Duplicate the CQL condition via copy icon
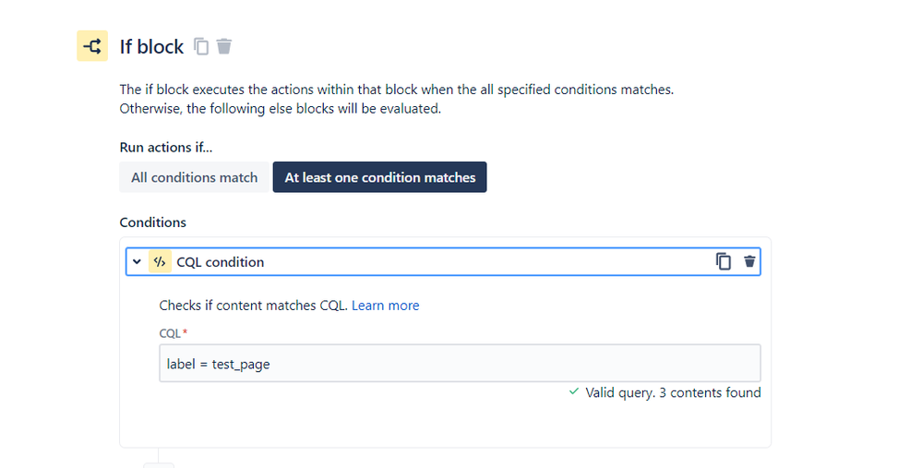 pos(724,261)
